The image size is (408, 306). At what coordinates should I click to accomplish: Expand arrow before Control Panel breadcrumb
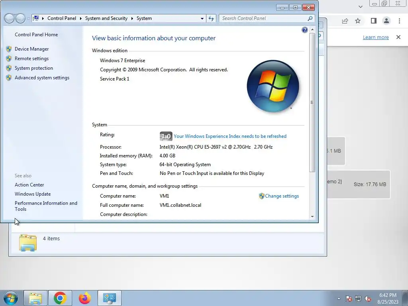(x=43, y=18)
